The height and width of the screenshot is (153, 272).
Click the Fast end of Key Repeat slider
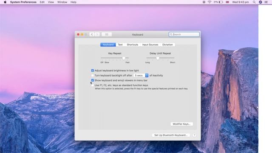[x=127, y=62]
